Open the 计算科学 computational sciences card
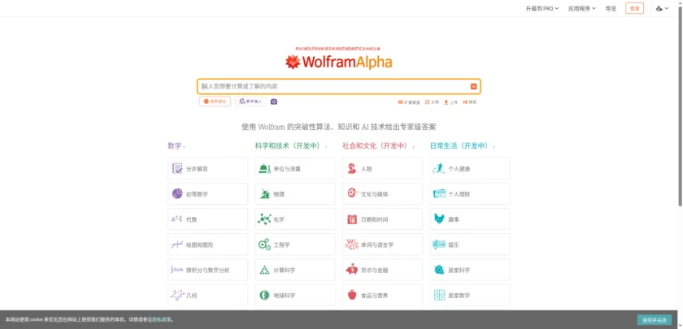Image resolution: width=683 pixels, height=329 pixels. click(295, 270)
